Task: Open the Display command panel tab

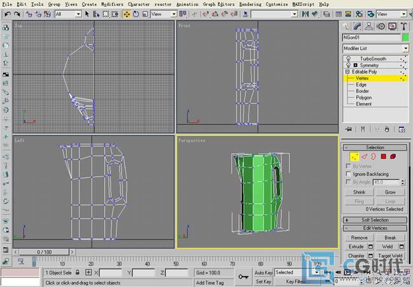Action: click(x=392, y=26)
